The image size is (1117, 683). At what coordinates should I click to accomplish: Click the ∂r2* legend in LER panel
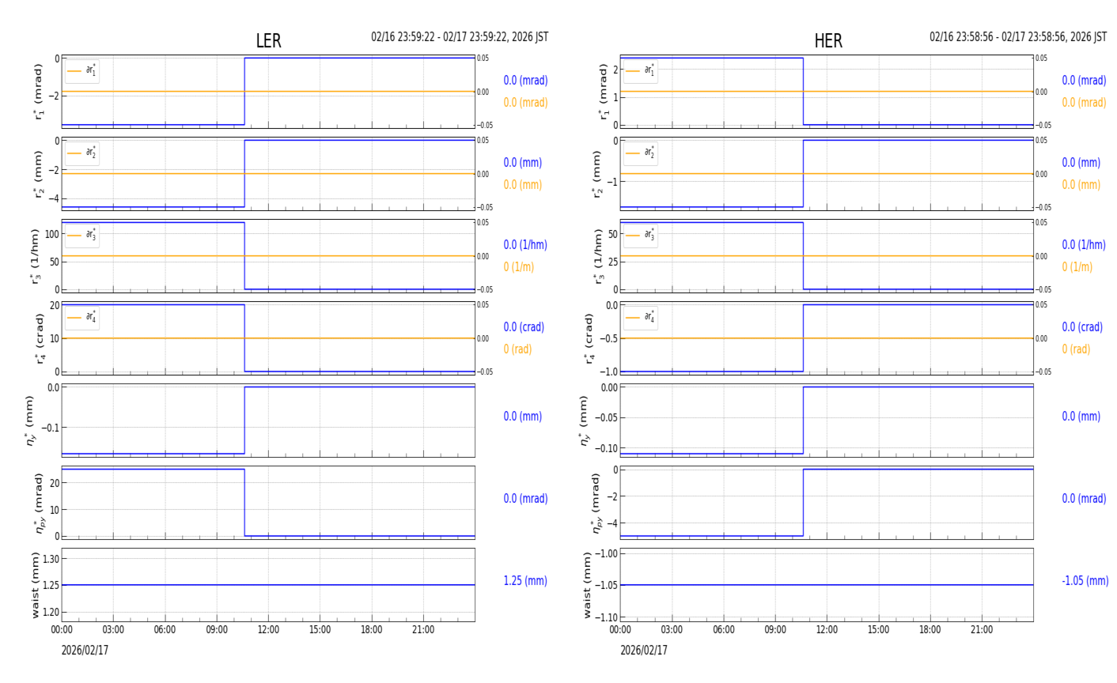[81, 153]
